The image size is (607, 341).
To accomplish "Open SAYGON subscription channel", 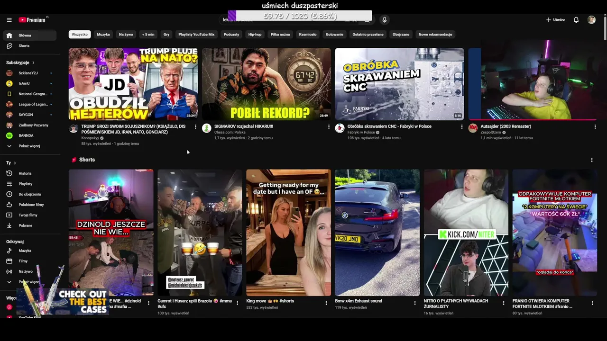I will (x=29, y=115).
